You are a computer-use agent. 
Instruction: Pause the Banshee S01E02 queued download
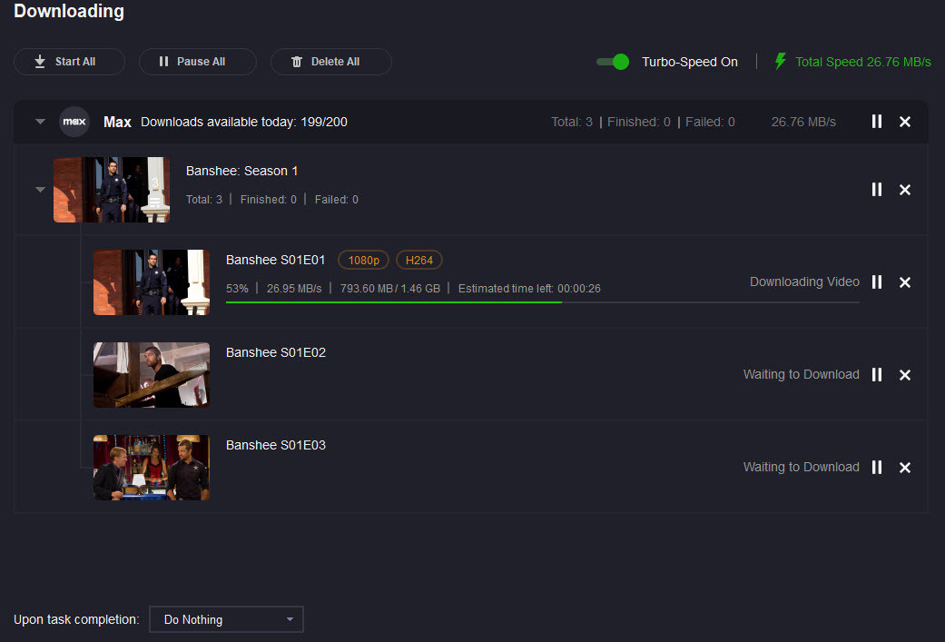[877, 375]
